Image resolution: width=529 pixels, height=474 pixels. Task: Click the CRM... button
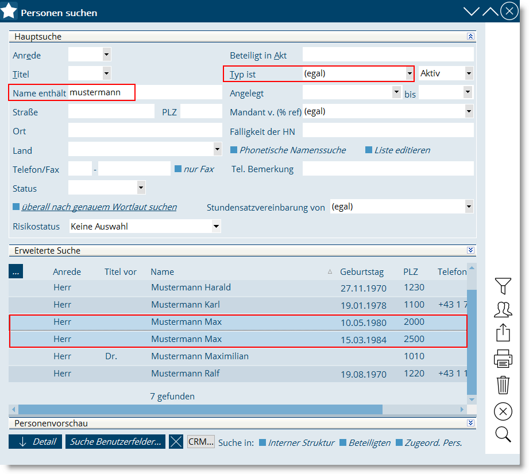click(200, 442)
